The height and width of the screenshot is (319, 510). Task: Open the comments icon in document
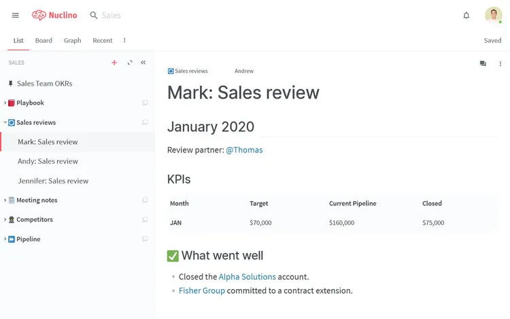point(483,64)
